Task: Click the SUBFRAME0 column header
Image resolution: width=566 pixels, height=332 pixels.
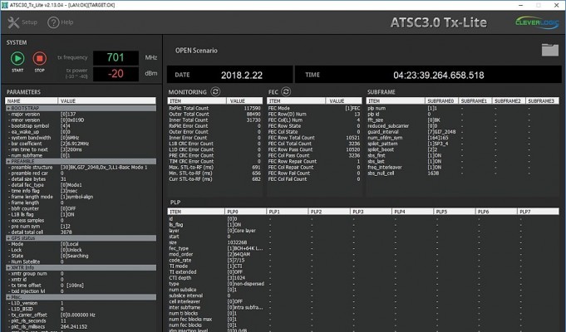Action: point(440,101)
